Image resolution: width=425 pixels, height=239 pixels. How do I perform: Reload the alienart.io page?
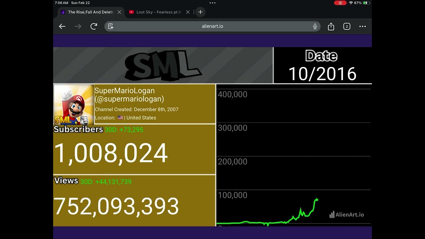(x=94, y=26)
